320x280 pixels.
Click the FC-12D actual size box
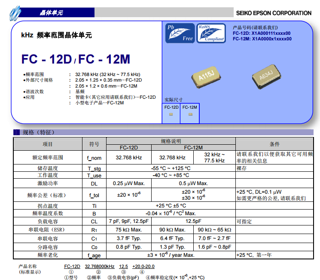coord(171,113)
